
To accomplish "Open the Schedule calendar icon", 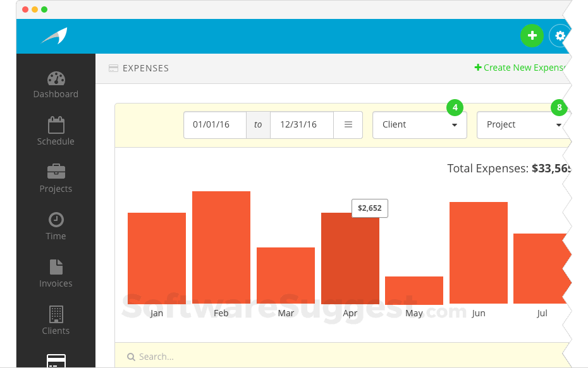I will (x=56, y=125).
